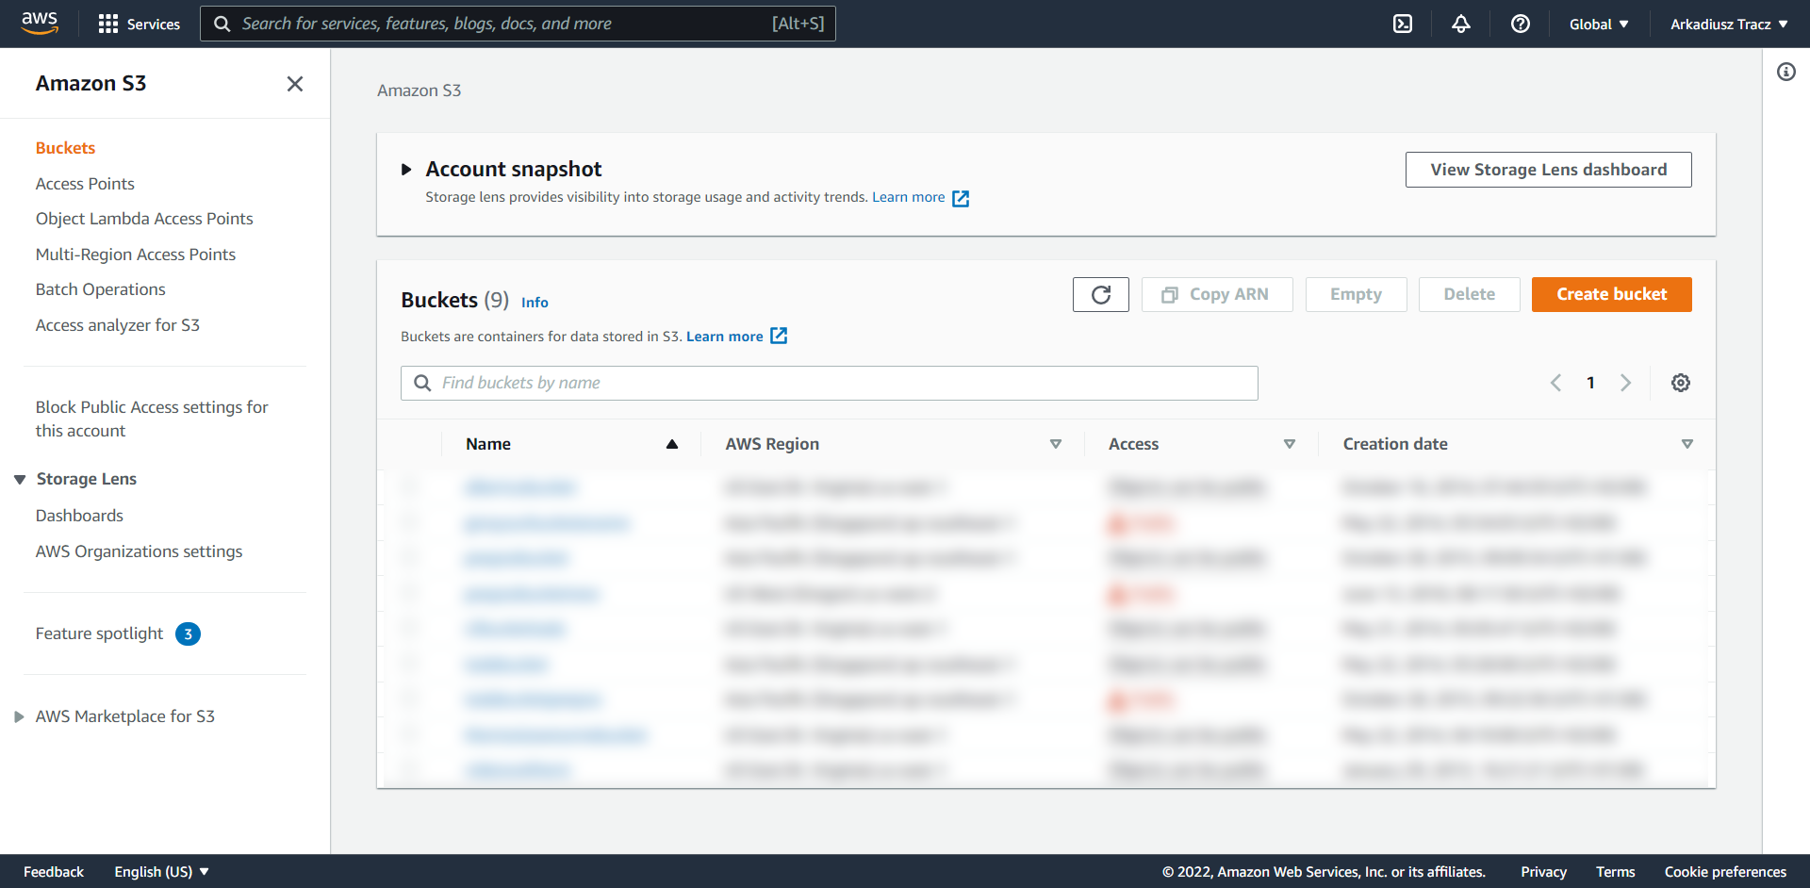Focus the top services search bar
This screenshot has width=1810, height=888.
coord(518,24)
